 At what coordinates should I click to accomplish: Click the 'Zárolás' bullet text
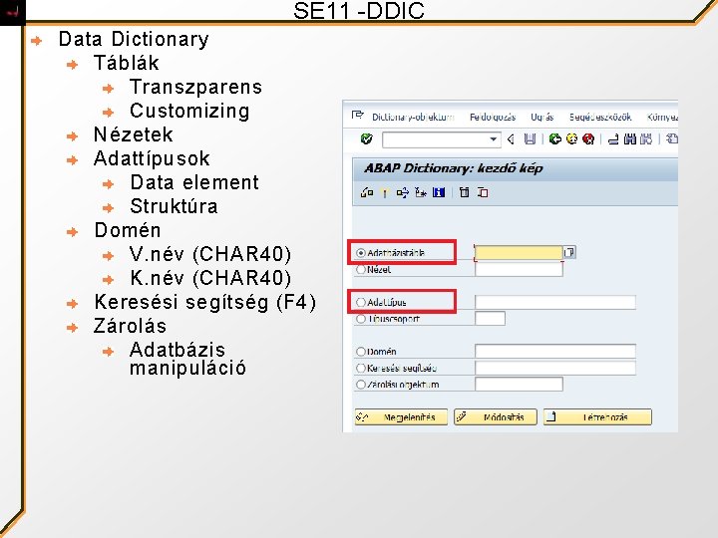tap(130, 326)
